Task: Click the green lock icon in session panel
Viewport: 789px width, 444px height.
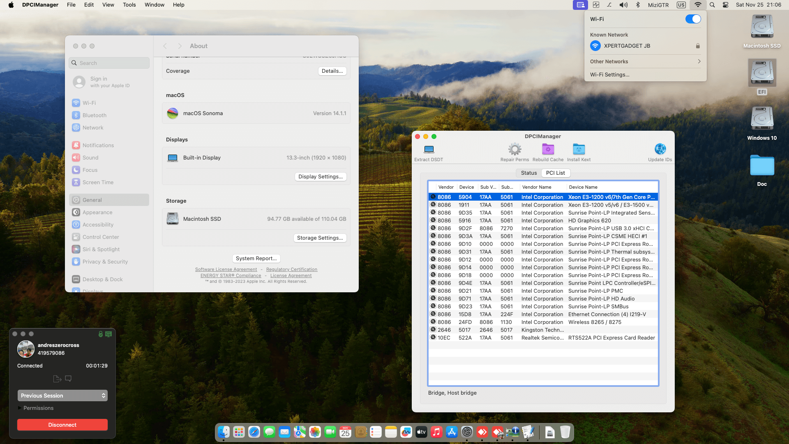Action: tap(101, 334)
